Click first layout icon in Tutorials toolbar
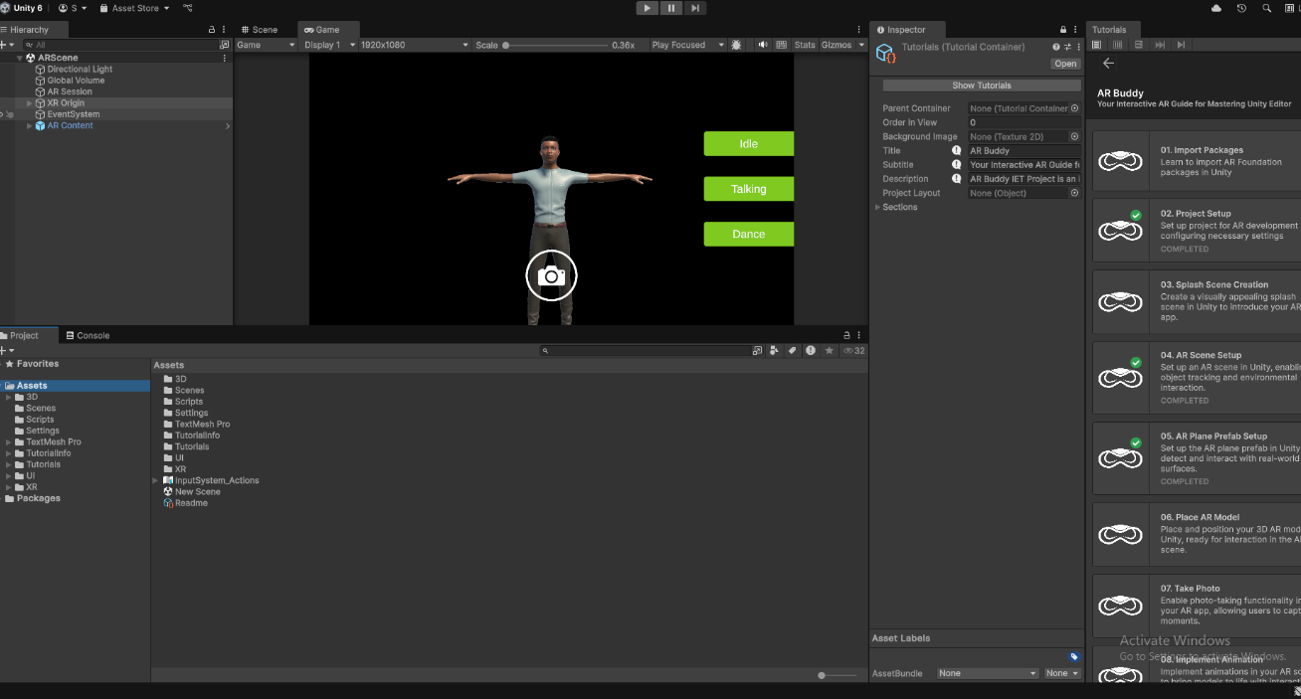The height and width of the screenshot is (699, 1301). [x=1096, y=45]
